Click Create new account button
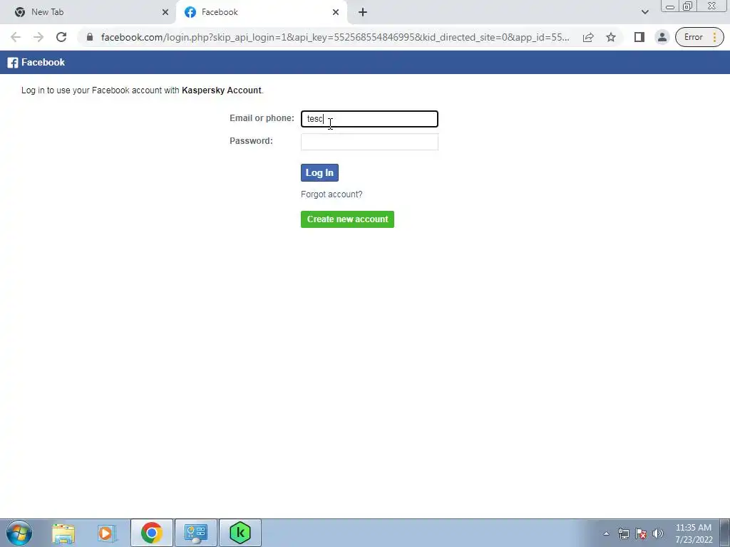This screenshot has height=547, width=730. pyautogui.click(x=347, y=219)
